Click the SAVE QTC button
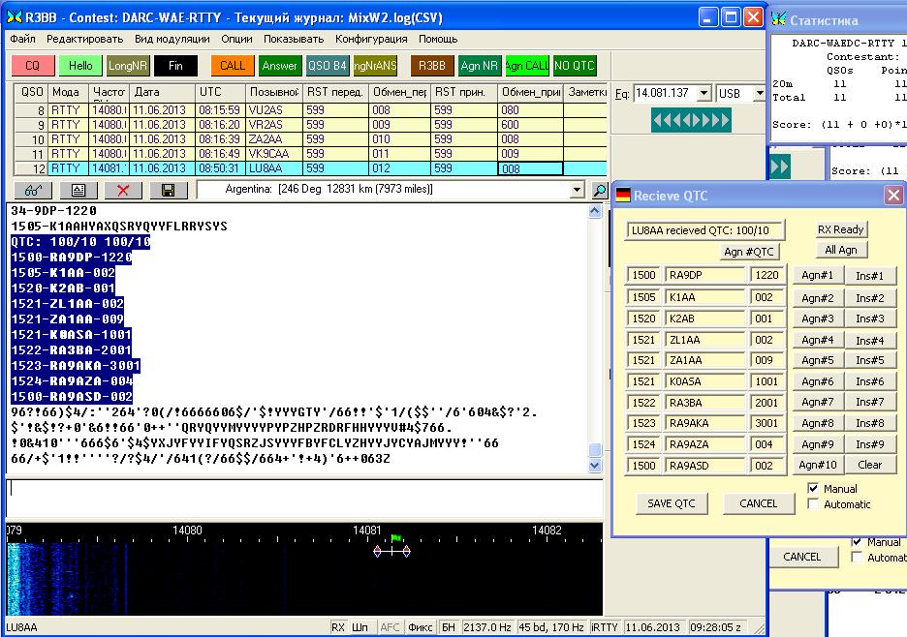The image size is (907, 637). [672, 503]
